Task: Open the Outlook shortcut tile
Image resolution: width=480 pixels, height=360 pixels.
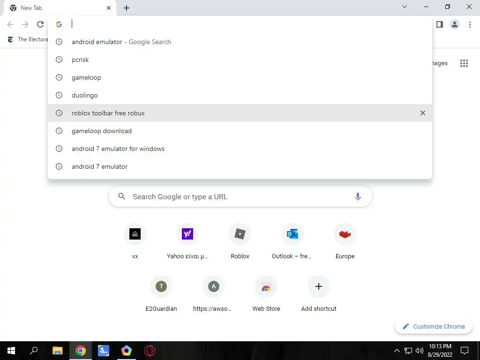Action: (x=292, y=241)
